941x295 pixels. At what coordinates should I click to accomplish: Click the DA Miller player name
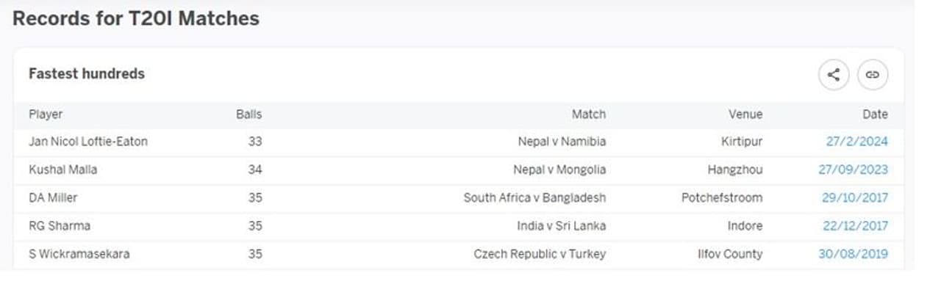click(x=53, y=197)
